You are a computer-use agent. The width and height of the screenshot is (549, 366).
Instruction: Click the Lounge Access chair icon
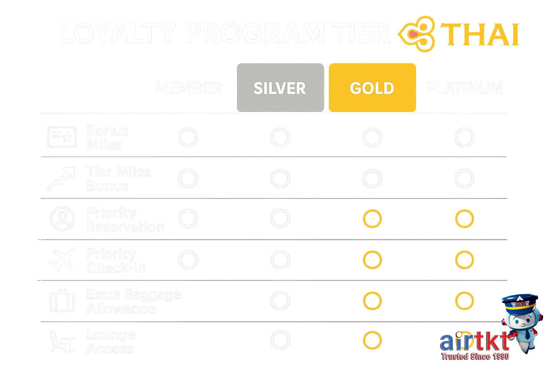click(x=62, y=341)
